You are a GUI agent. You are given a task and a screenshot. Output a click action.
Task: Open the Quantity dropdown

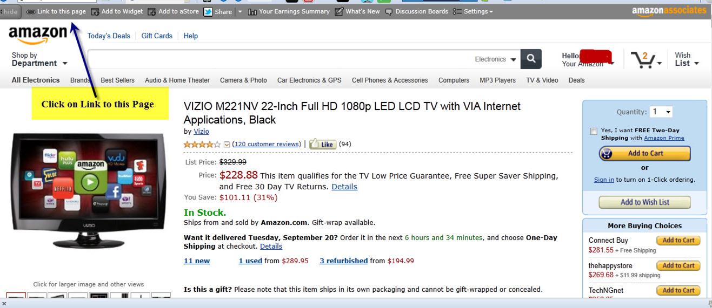click(661, 112)
